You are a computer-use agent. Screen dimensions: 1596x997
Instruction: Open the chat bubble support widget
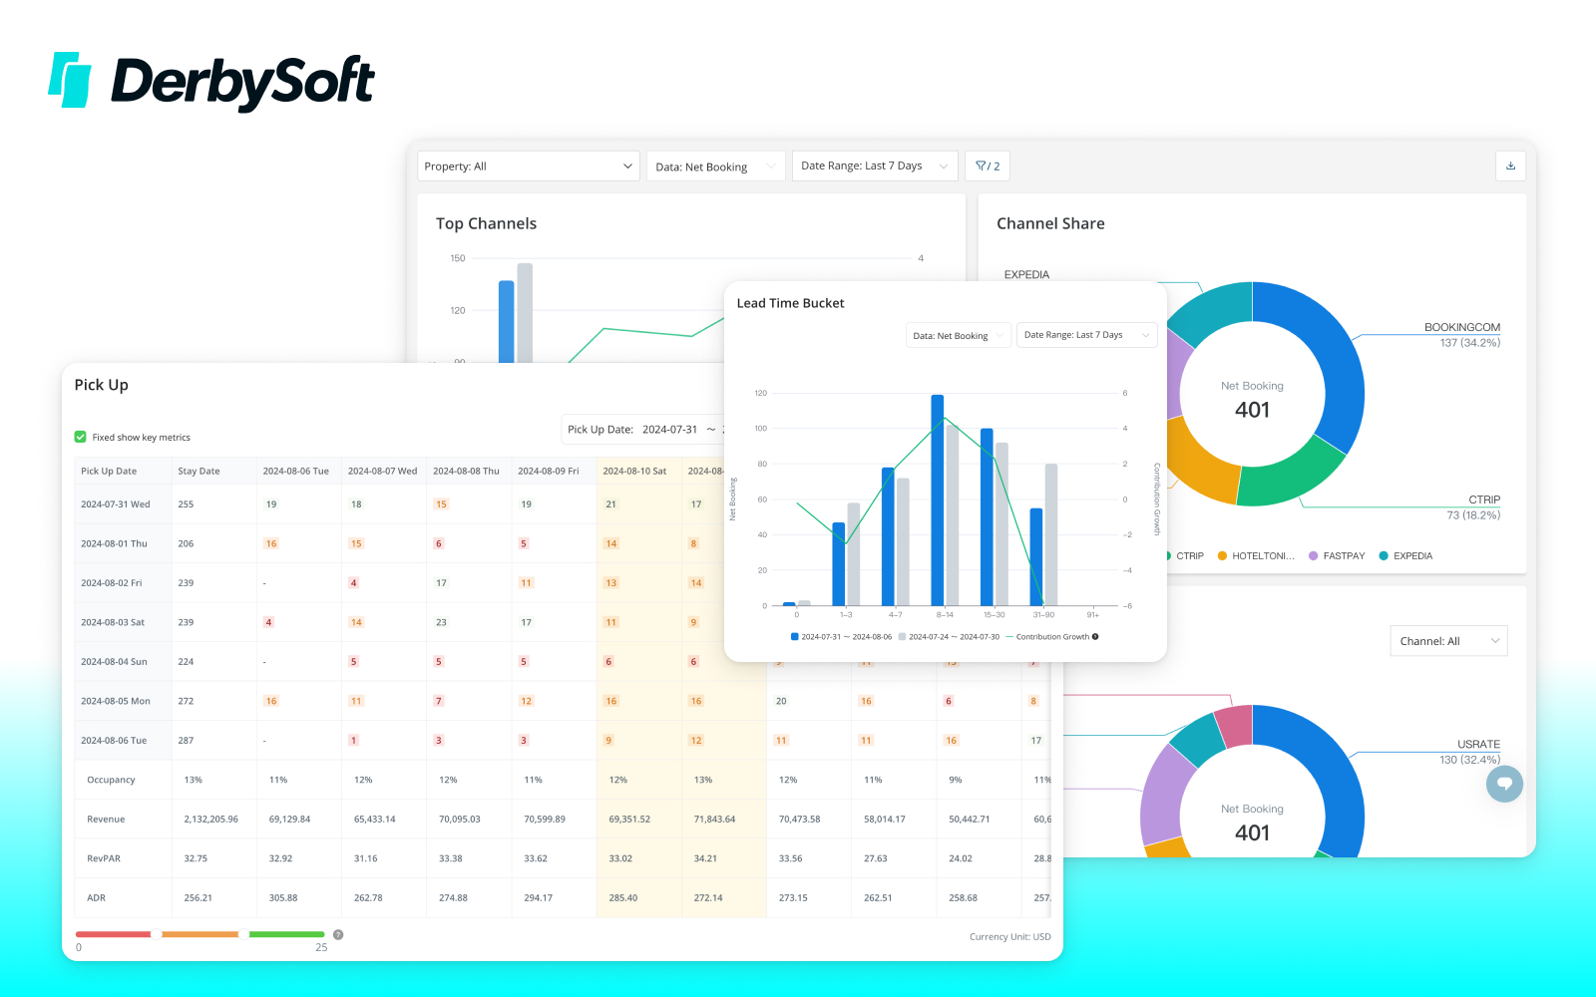(x=1504, y=784)
